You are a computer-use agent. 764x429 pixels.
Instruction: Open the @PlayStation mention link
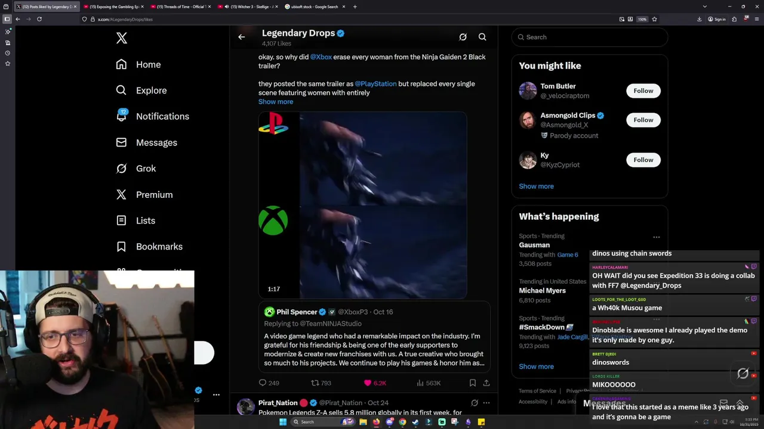[375, 84]
